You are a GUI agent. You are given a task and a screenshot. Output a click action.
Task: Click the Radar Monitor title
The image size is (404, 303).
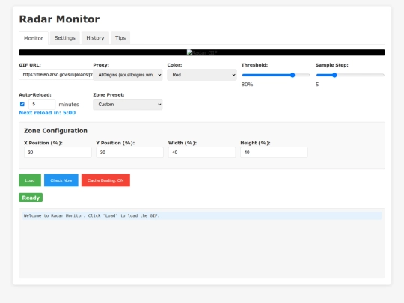59,19
